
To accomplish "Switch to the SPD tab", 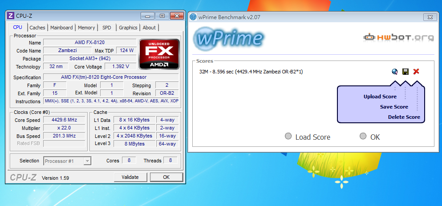I will pyautogui.click(x=106, y=28).
